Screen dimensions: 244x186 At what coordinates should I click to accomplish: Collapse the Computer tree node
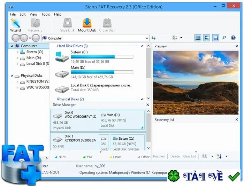coord(12,46)
